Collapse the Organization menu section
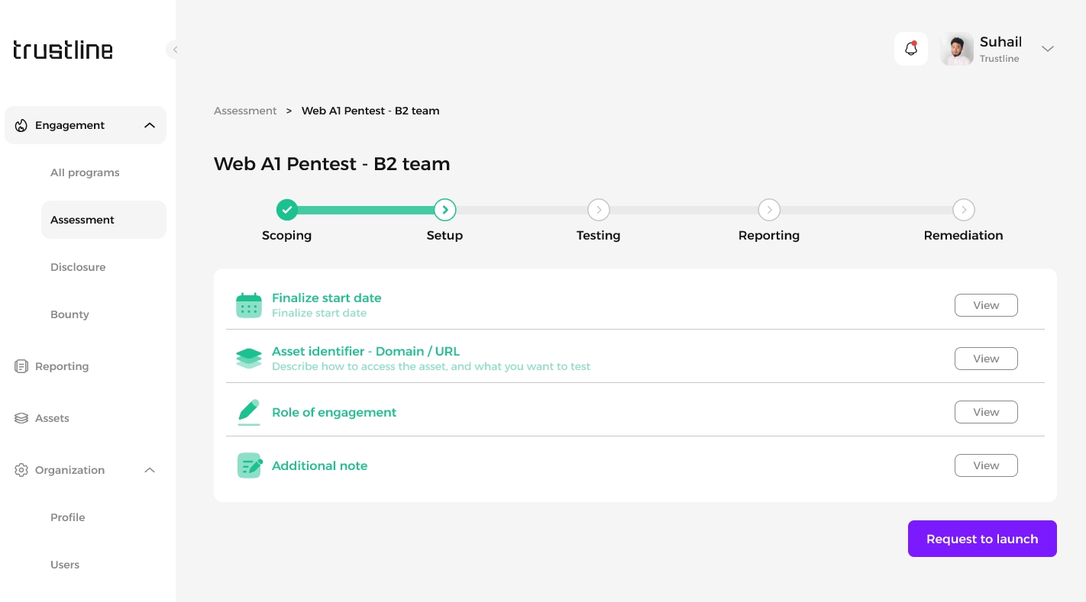The image size is (1086, 602). 150,470
